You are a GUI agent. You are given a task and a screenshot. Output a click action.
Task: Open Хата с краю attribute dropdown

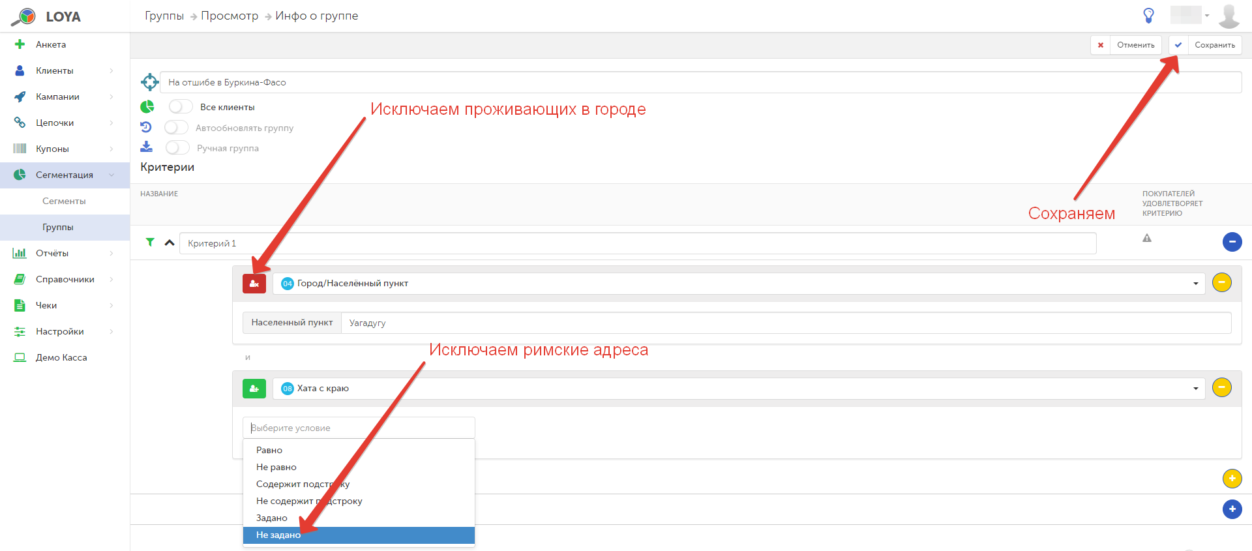point(739,388)
